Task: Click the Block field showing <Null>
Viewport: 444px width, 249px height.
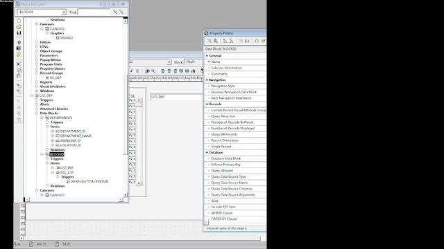Action: coord(194,62)
